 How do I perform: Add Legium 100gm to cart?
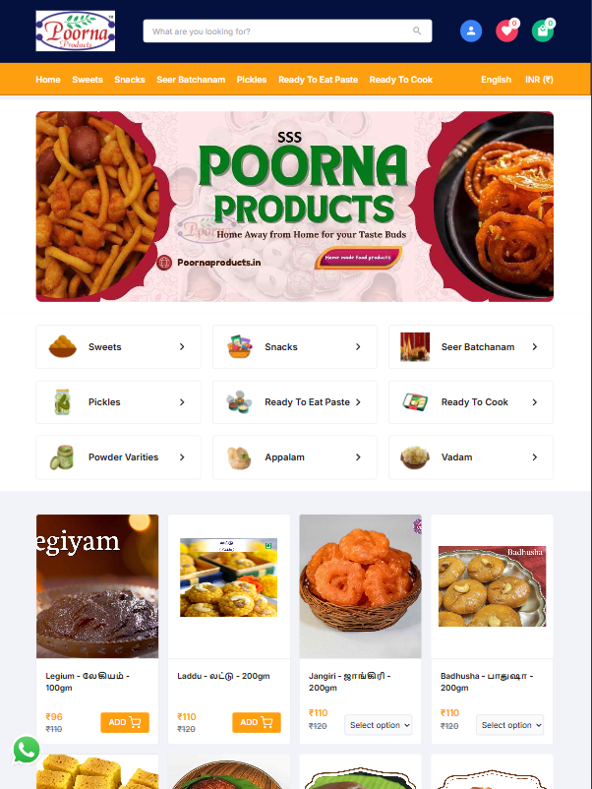[125, 722]
